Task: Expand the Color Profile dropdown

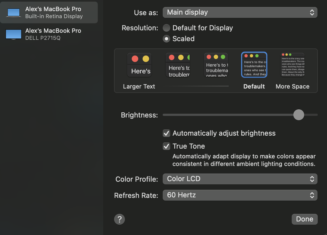Action: point(240,179)
